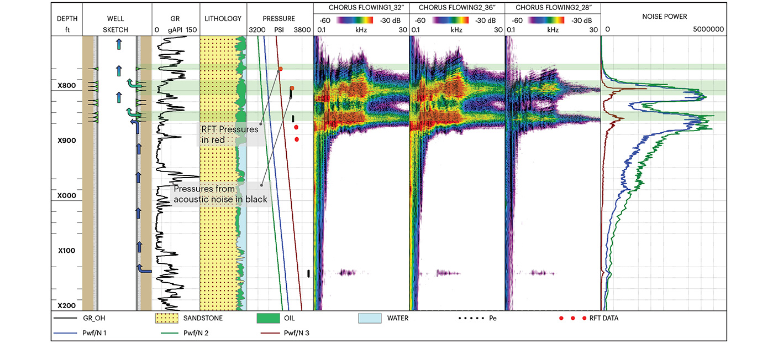Click the green OIL legend swatch
The height and width of the screenshot is (343, 778).
pos(269,319)
